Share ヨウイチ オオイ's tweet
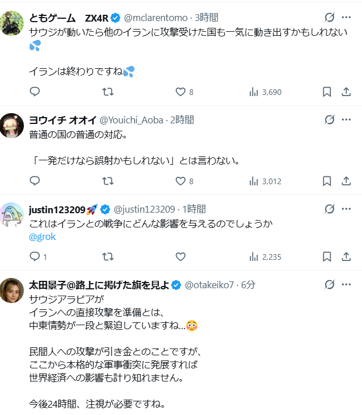 [x=346, y=181]
